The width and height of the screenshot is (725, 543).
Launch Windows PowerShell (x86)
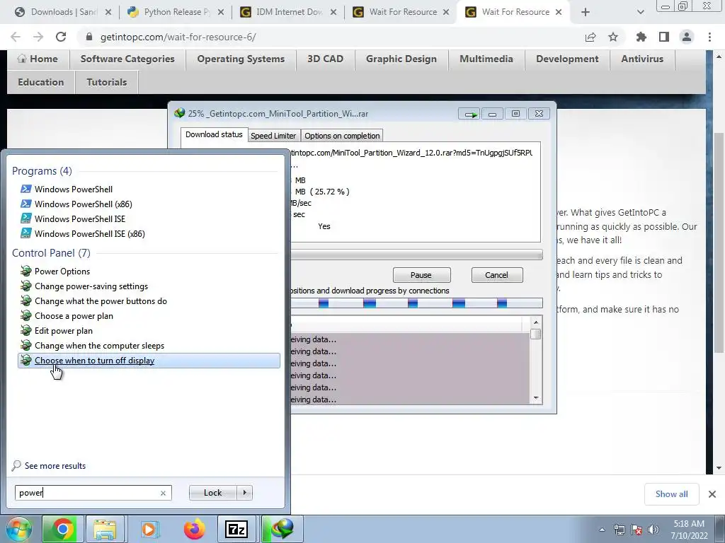click(x=84, y=204)
